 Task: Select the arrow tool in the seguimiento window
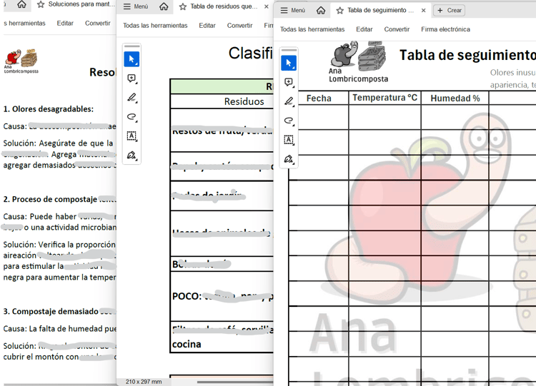(289, 63)
